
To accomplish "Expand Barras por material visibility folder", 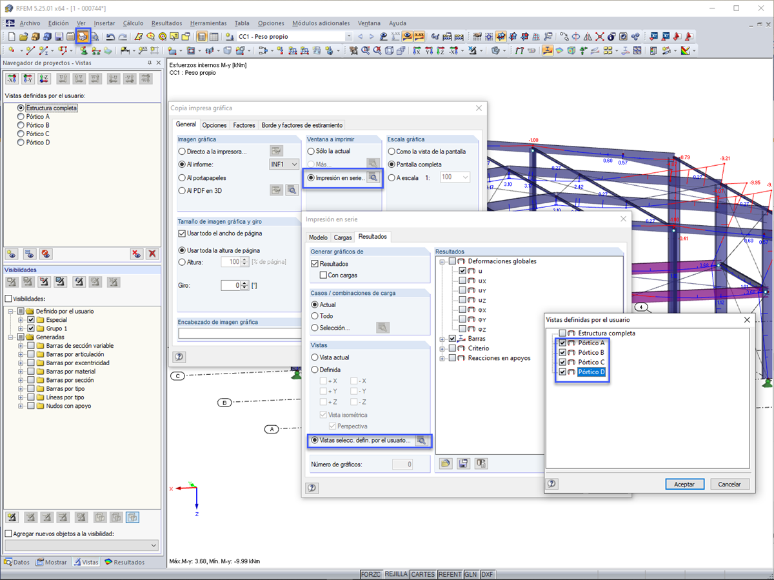I will (21, 372).
